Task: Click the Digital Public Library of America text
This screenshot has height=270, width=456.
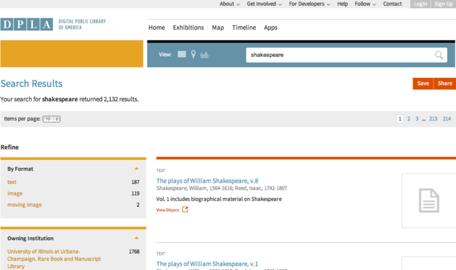Action: click(x=82, y=25)
